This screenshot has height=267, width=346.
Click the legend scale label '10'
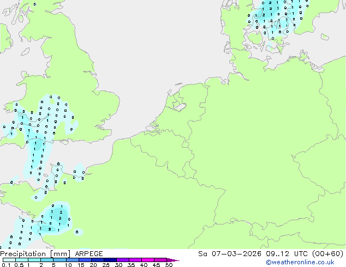pyautogui.click(x=68, y=265)
